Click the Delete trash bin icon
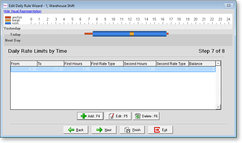The height and width of the screenshot is (143, 242). [x=138, y=116]
